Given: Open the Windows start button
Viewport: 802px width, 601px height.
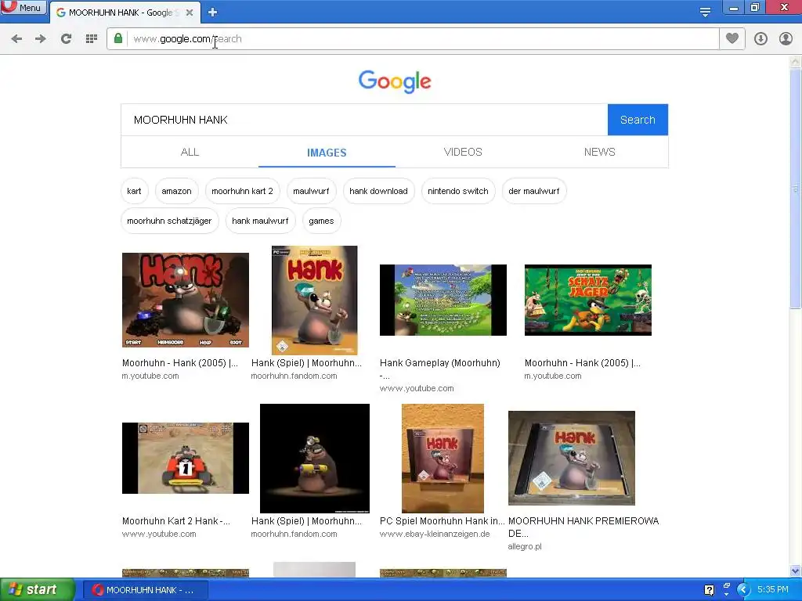Looking at the screenshot, I should click(38, 590).
